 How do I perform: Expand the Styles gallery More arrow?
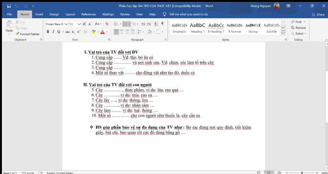point(283,33)
